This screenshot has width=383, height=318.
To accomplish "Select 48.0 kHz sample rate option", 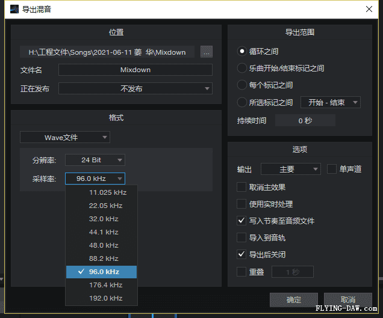I will tap(104, 245).
